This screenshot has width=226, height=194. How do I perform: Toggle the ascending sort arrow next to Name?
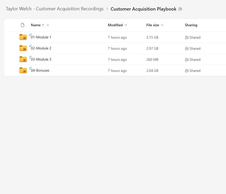pyautogui.click(x=43, y=25)
